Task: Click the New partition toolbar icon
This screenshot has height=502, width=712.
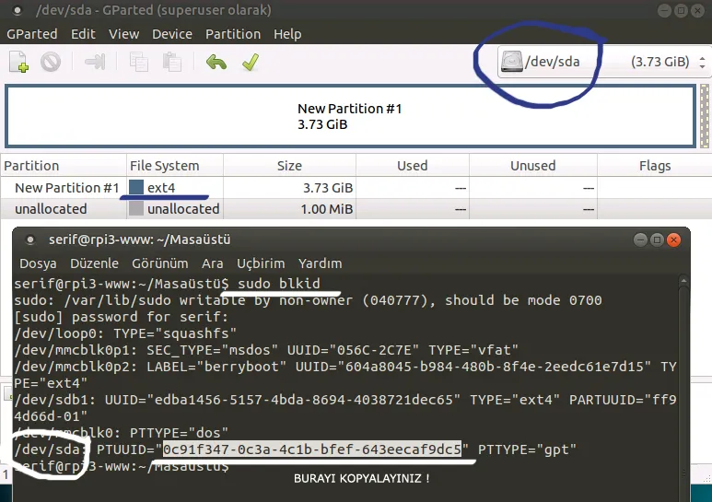Action: click(18, 63)
